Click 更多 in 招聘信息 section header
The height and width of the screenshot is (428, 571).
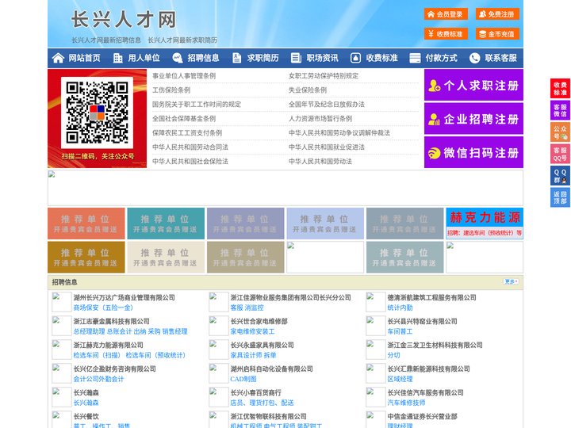click(511, 281)
